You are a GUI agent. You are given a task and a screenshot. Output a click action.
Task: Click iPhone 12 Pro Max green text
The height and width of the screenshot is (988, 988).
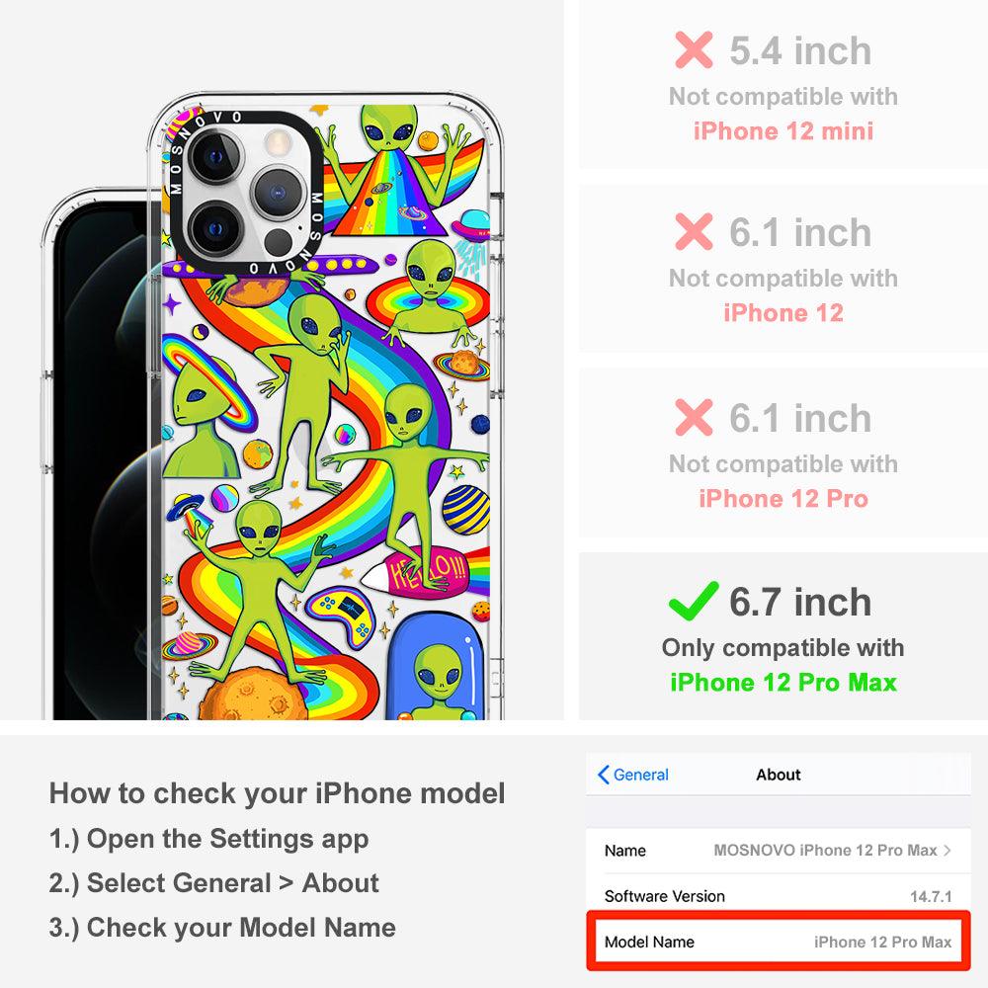click(x=783, y=683)
